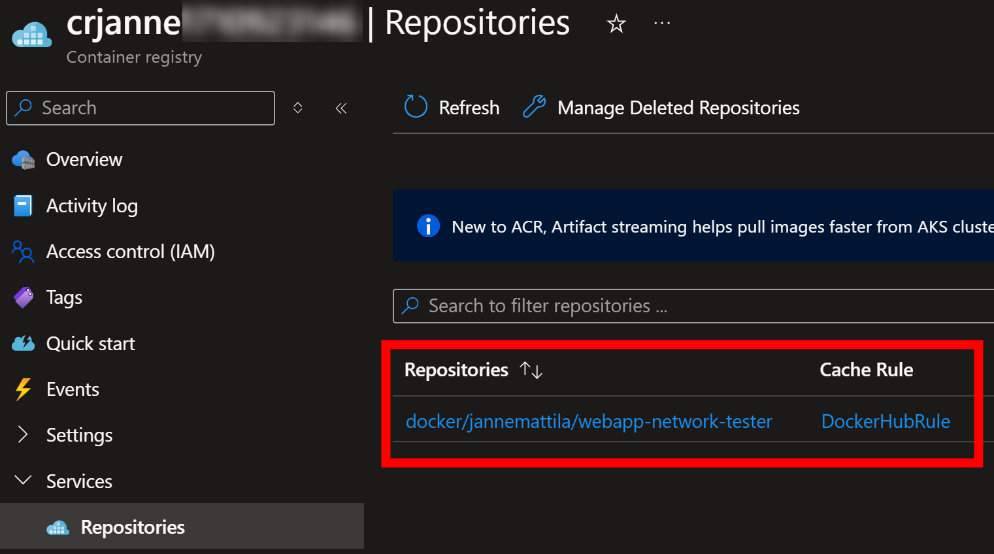994x554 pixels.
Task: Select Repositories under Services
Action: (182, 527)
